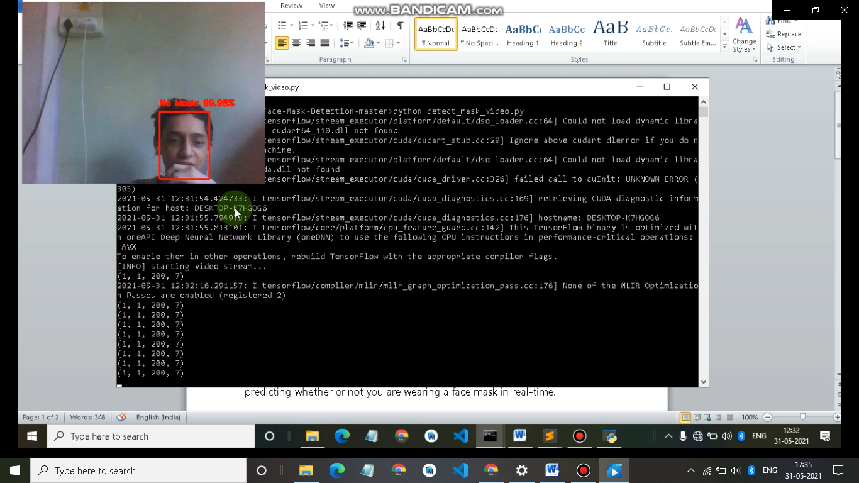Click the zoom in plus button
This screenshot has width=859, height=483.
(837, 417)
